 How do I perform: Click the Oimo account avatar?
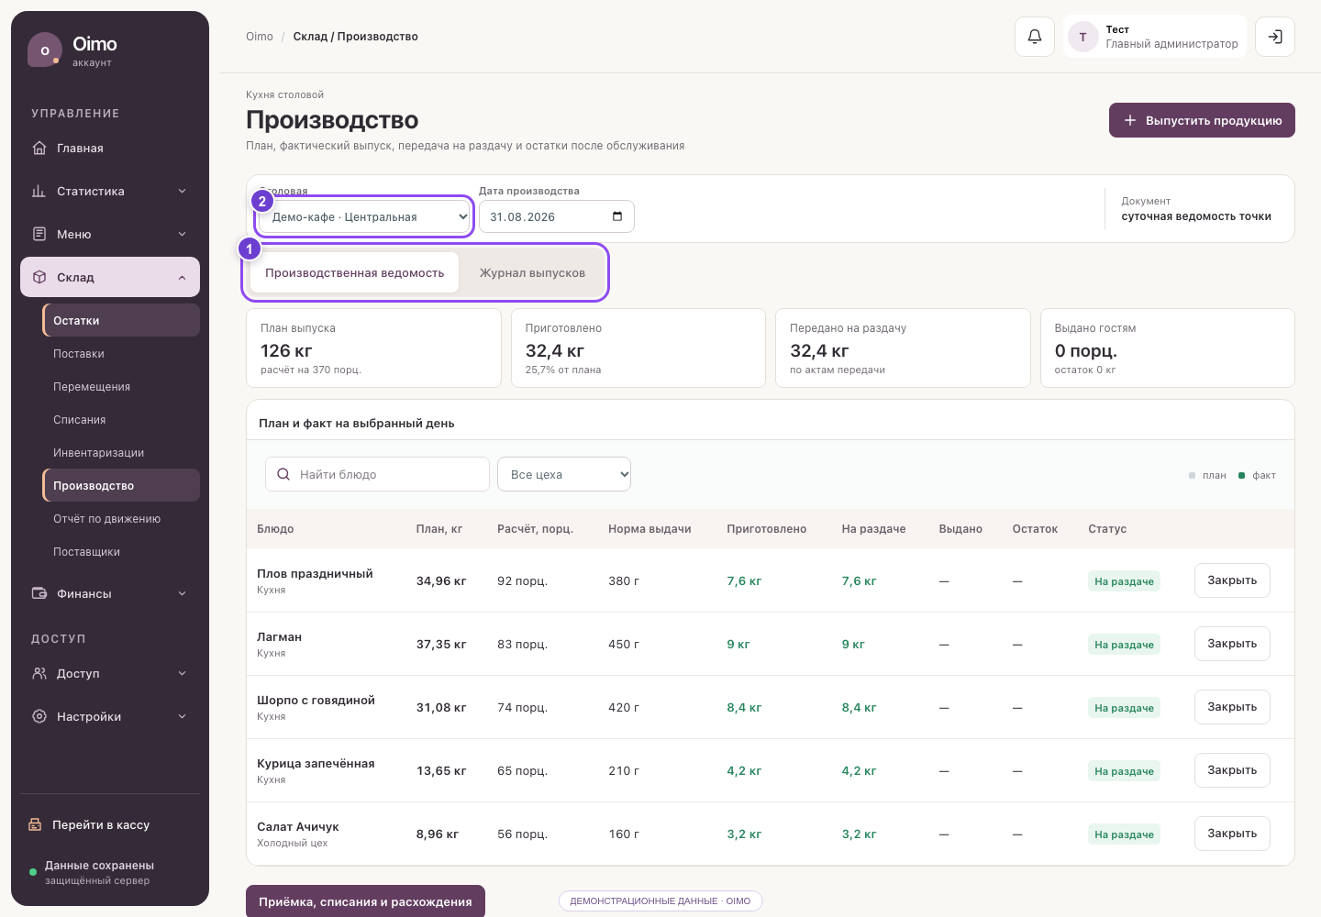(x=45, y=50)
